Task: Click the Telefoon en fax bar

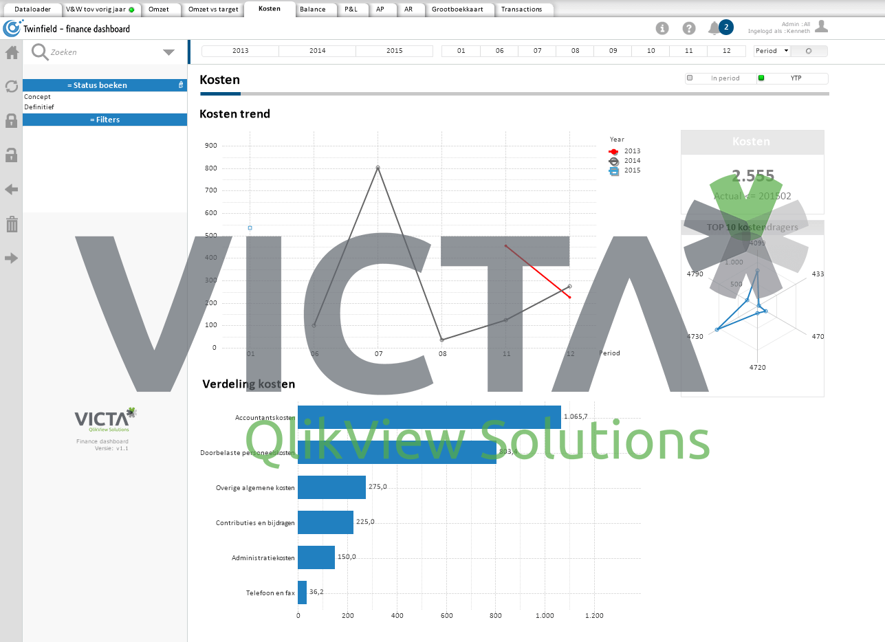Action: [302, 593]
